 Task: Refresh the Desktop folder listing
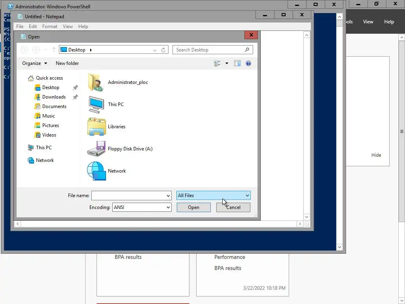tap(163, 50)
